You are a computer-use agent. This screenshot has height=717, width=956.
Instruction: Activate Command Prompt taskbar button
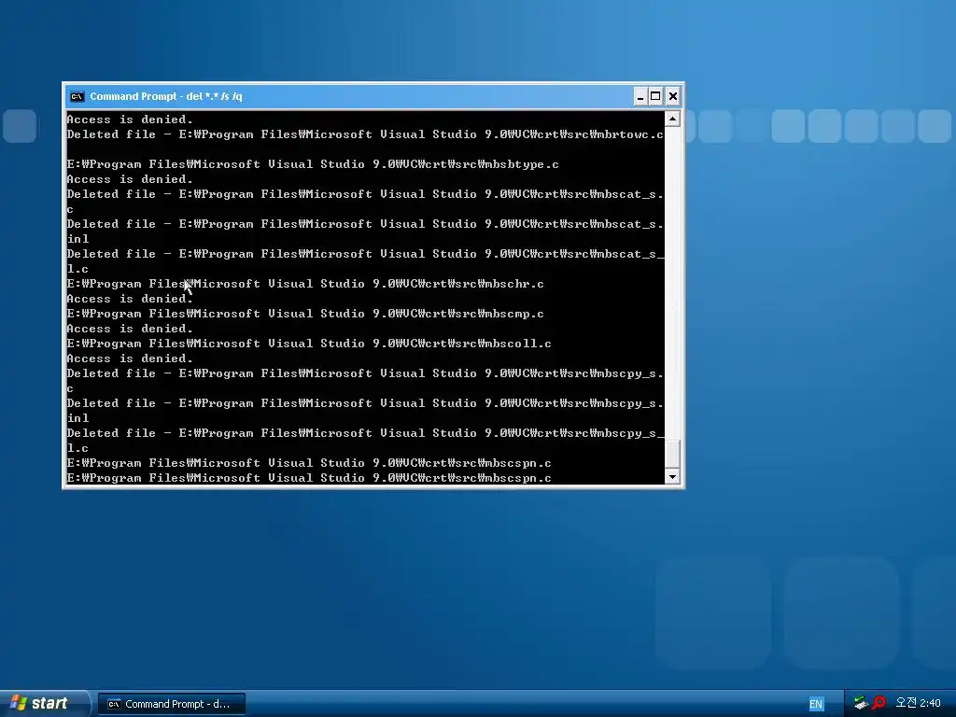click(172, 704)
